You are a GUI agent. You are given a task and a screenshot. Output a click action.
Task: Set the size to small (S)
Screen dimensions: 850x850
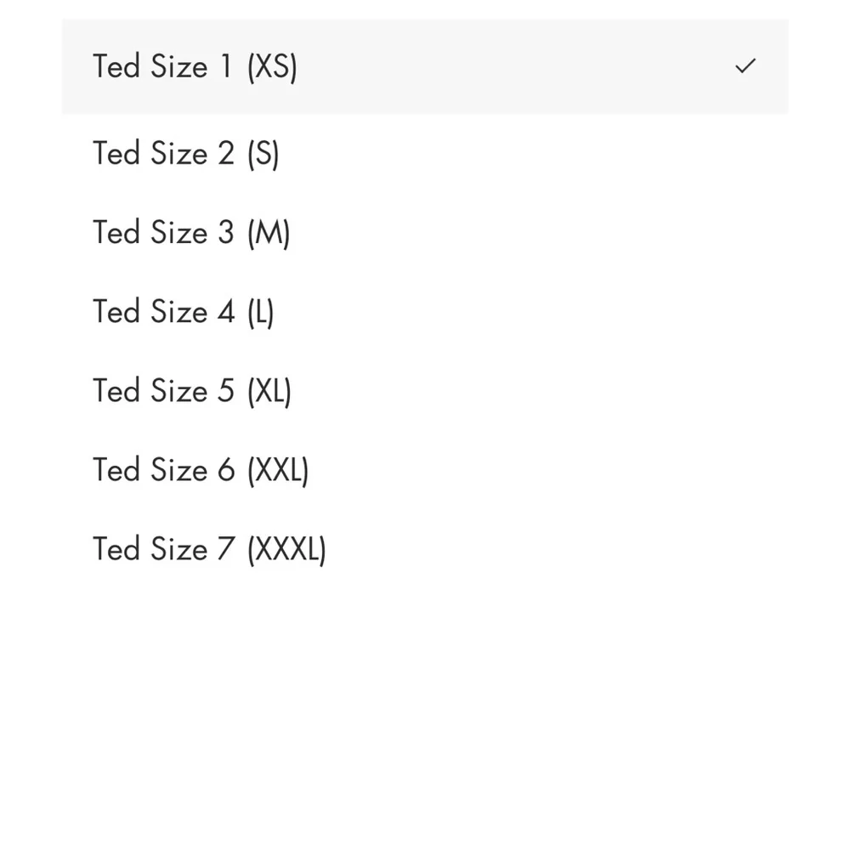point(425,153)
